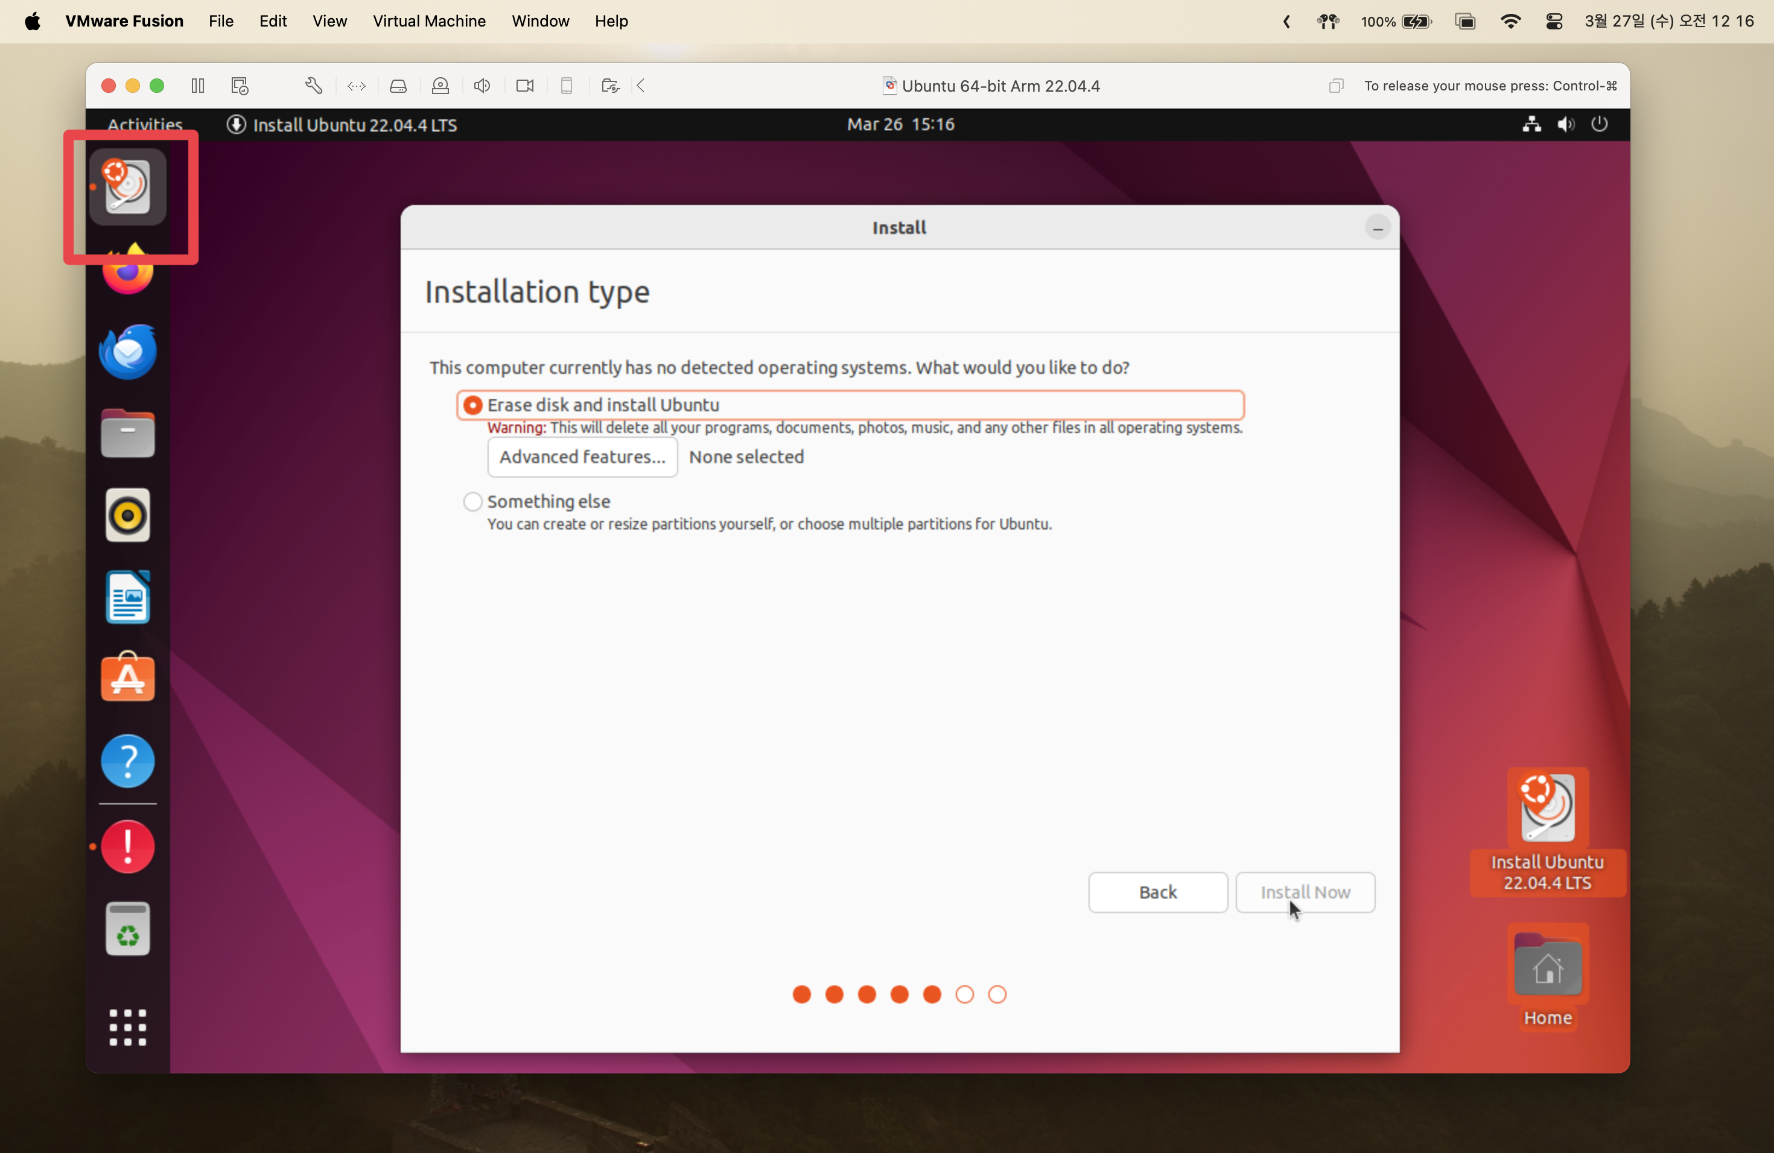Click Activities in the Ubuntu top bar
Image resolution: width=1774 pixels, height=1153 pixels.
click(145, 124)
